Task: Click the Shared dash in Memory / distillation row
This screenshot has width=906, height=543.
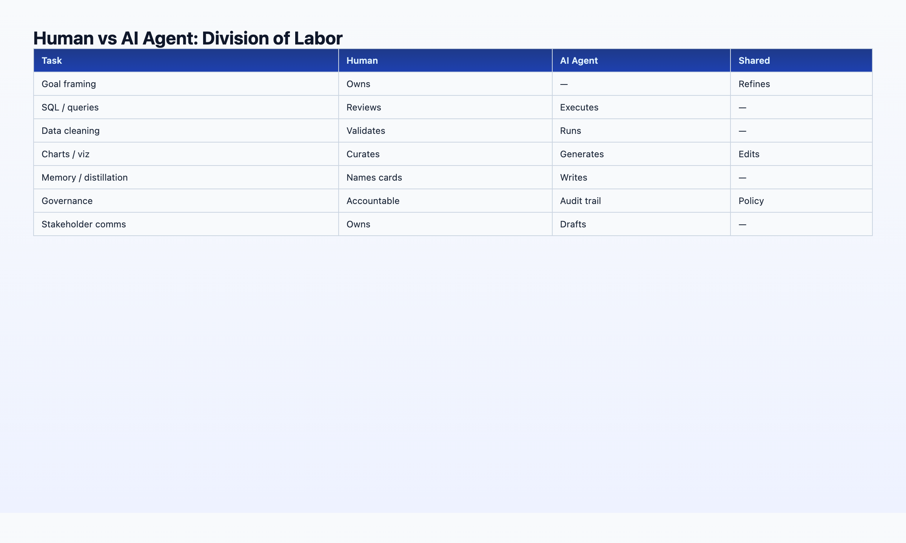Action: (743, 178)
